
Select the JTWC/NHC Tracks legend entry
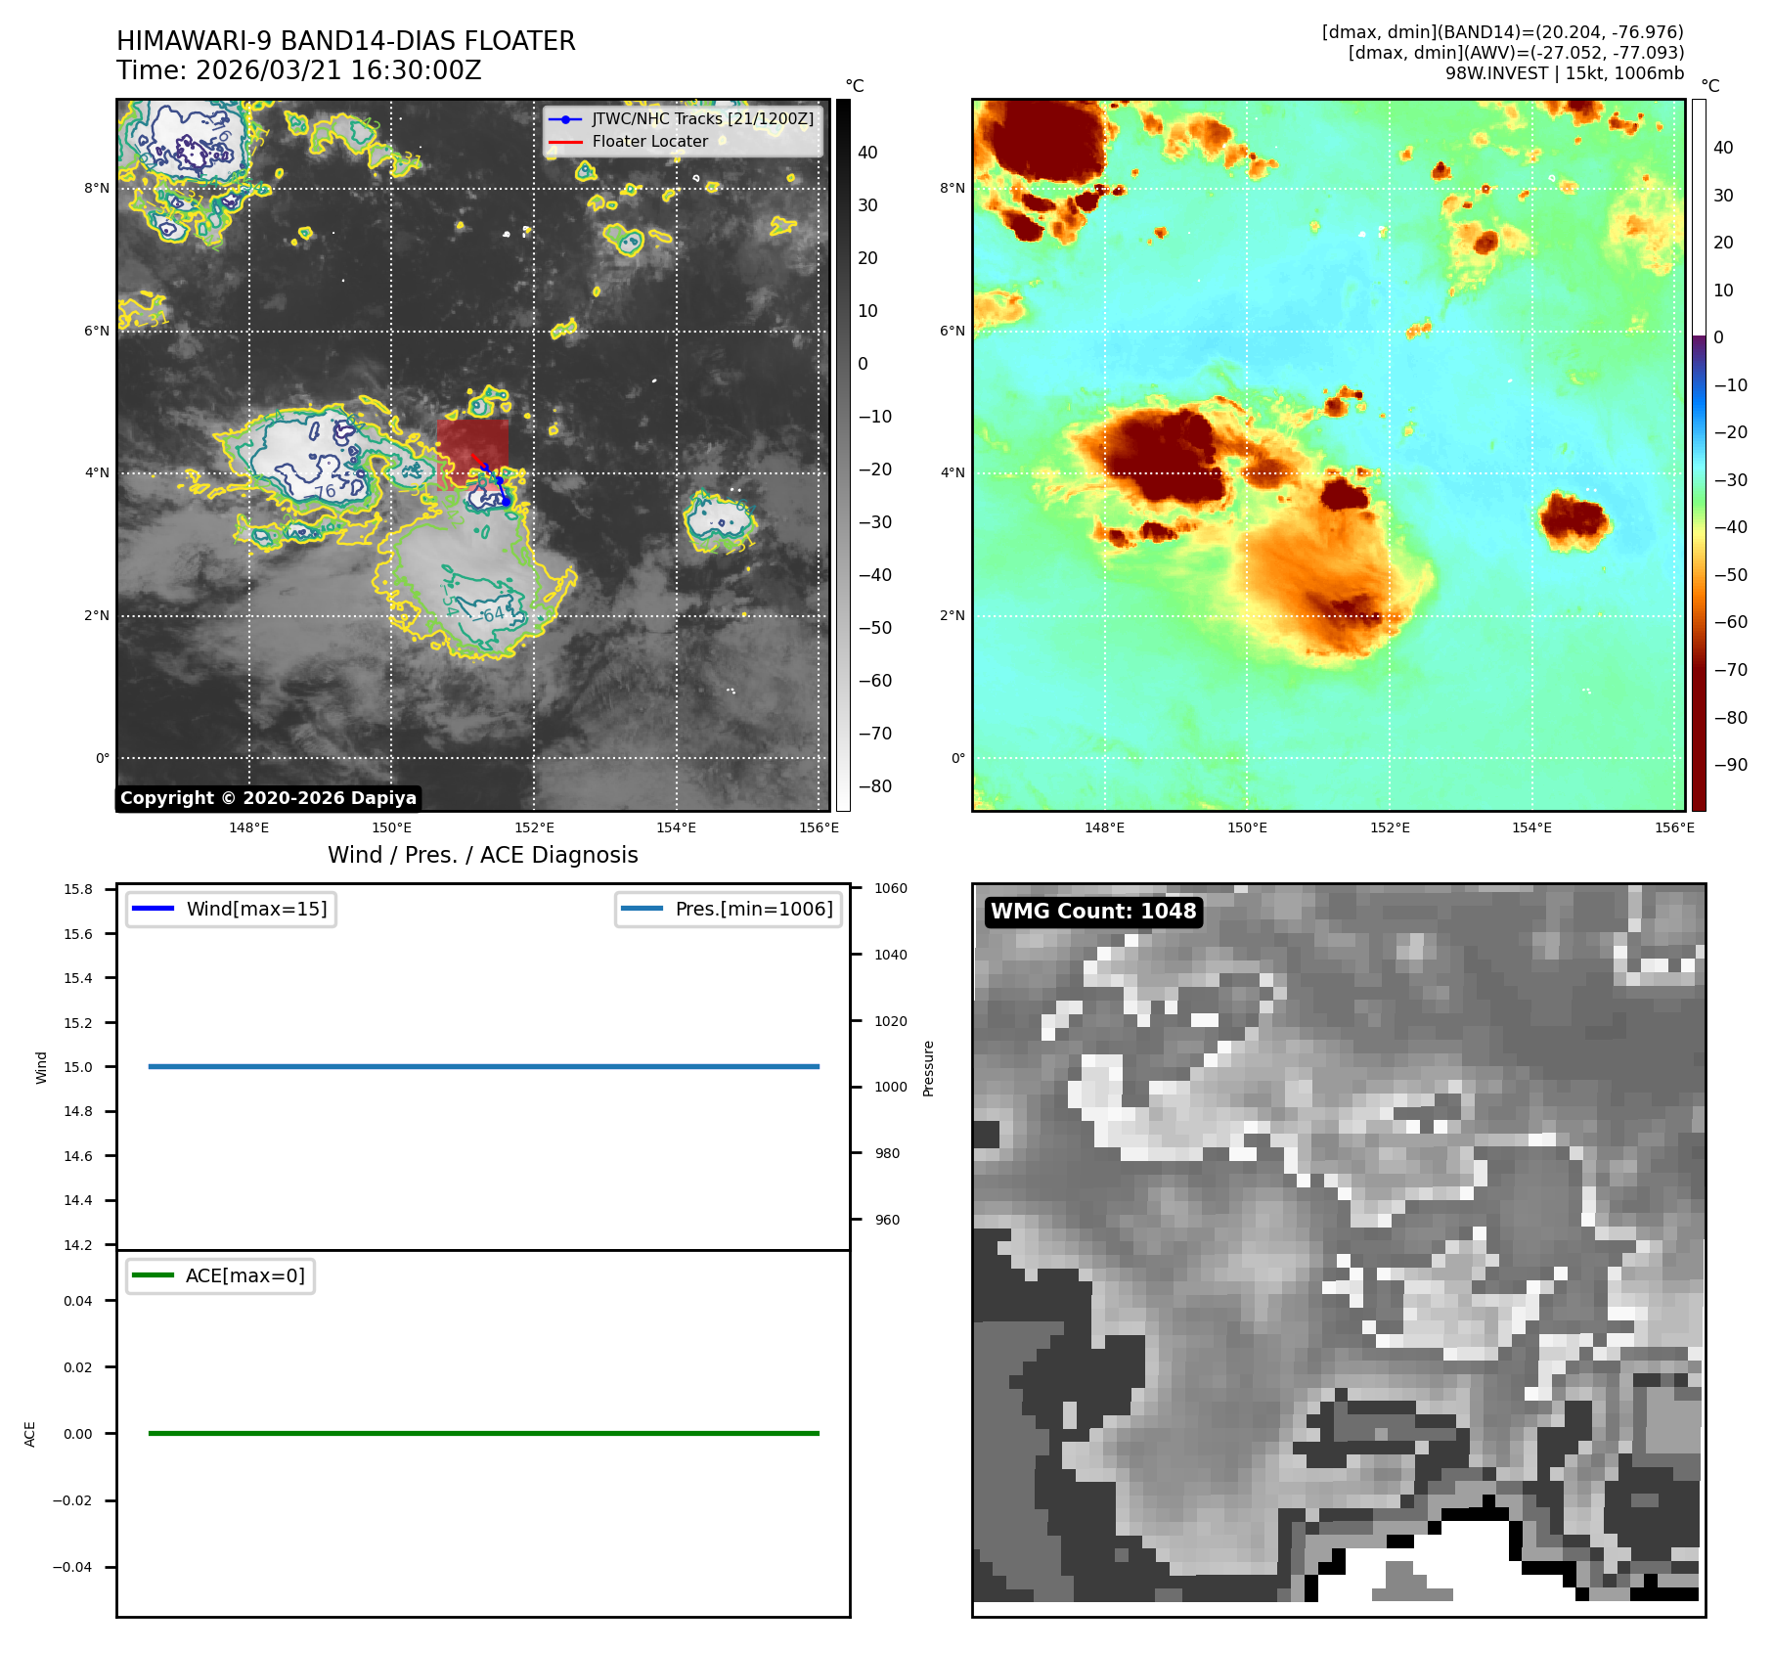[702, 118]
